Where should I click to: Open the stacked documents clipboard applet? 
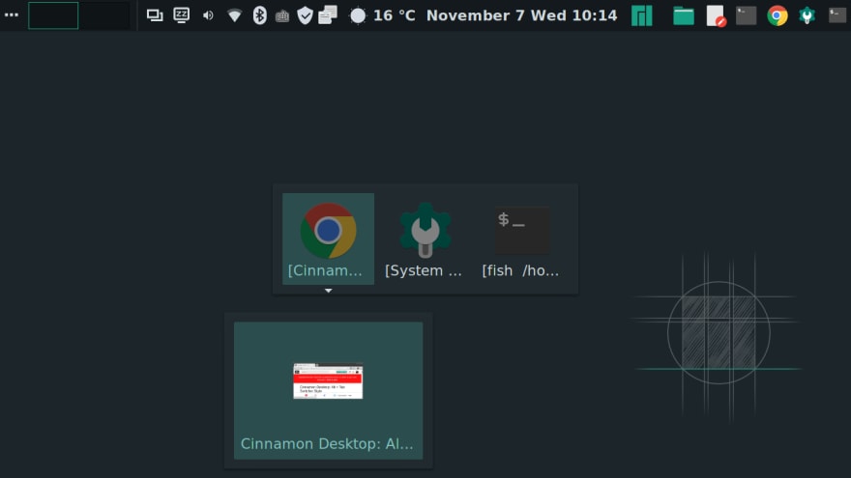(328, 15)
